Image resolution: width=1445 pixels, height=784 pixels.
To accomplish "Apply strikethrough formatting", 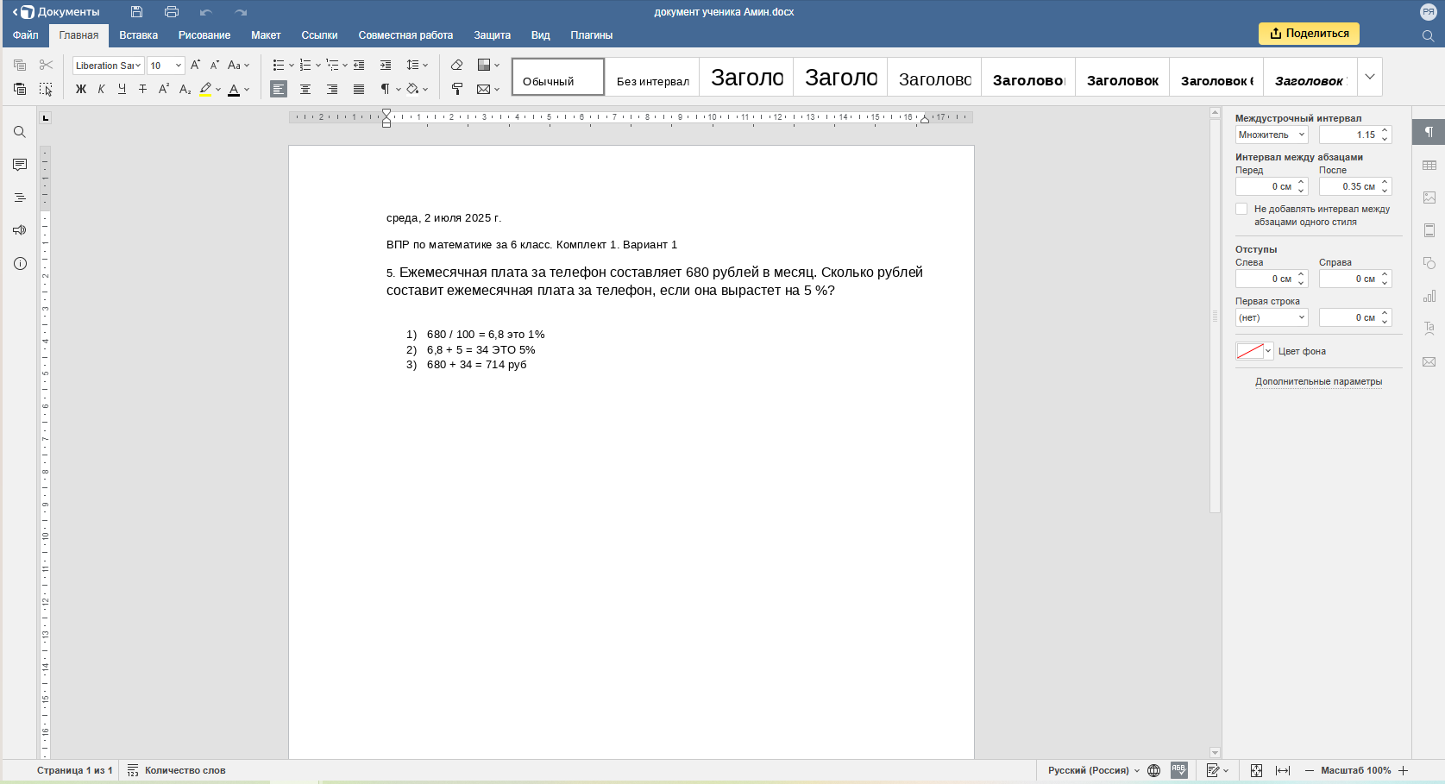I will 142,89.
